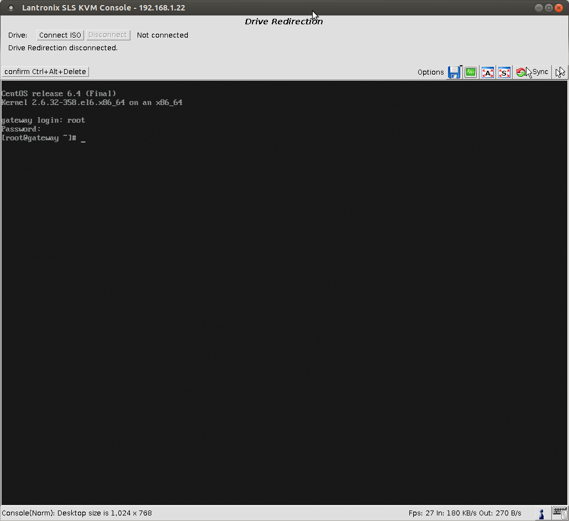This screenshot has width=569, height=521.
Task: Click the Connect ISO button
Action: (x=60, y=35)
